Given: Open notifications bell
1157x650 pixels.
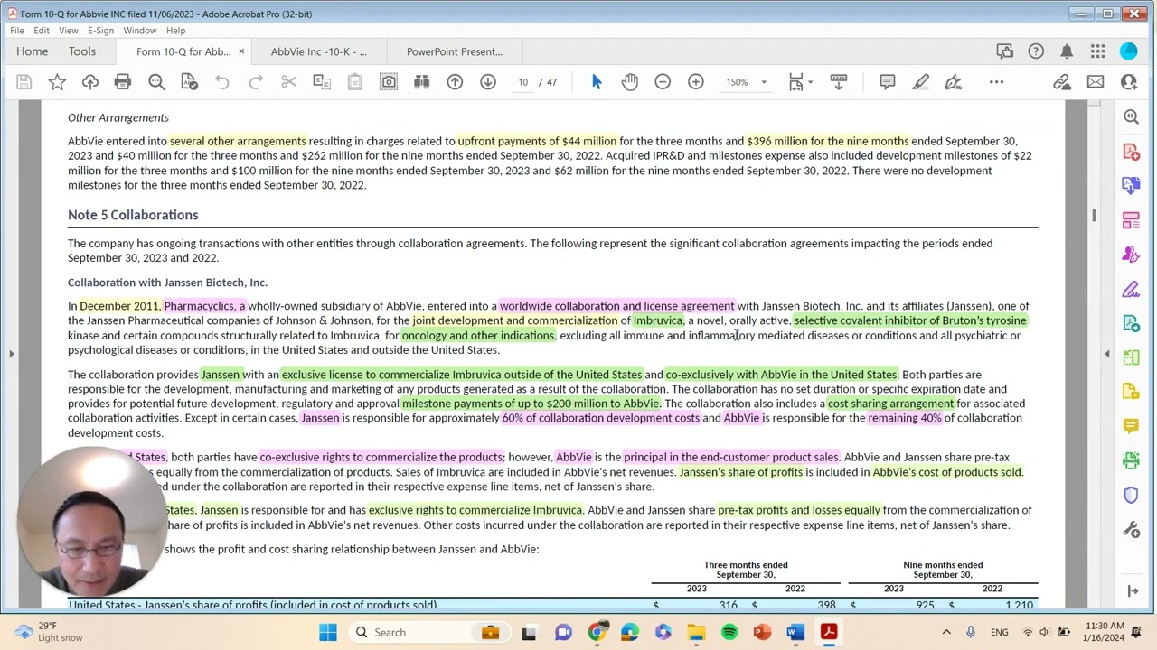Looking at the screenshot, I should 1067,51.
